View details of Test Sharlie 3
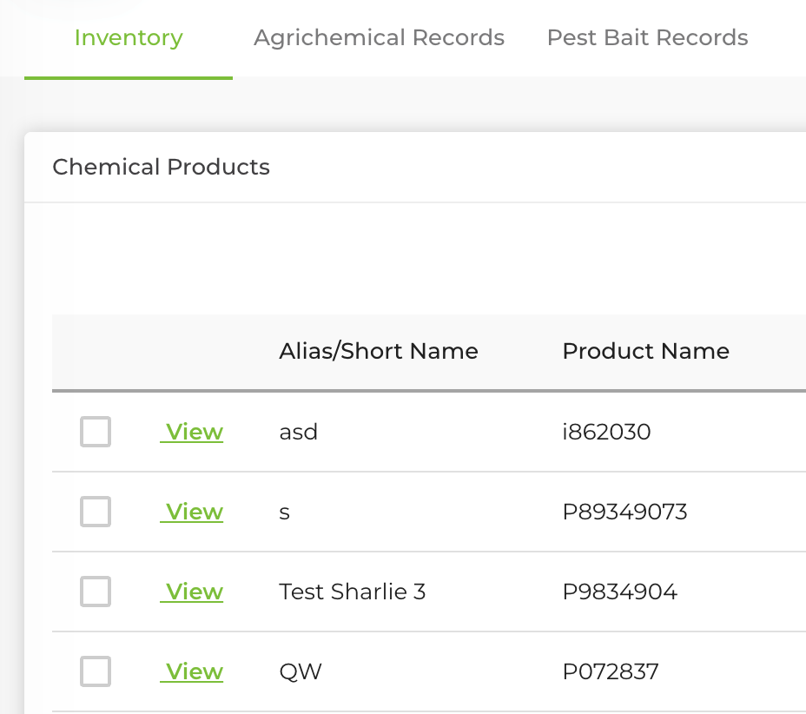The width and height of the screenshot is (806, 714). [x=193, y=592]
